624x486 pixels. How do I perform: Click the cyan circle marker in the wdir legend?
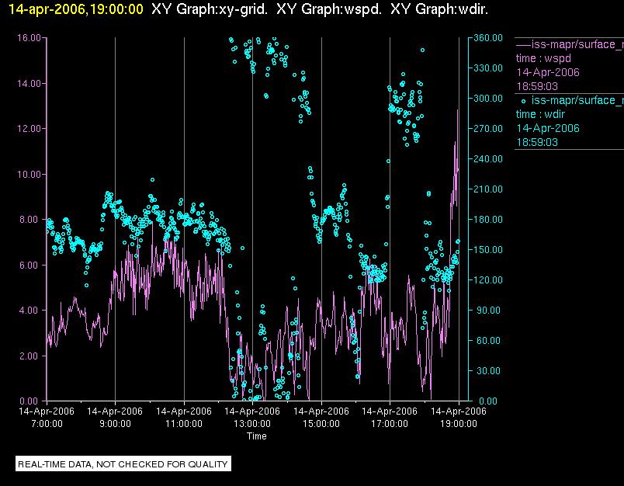pyautogui.click(x=523, y=101)
